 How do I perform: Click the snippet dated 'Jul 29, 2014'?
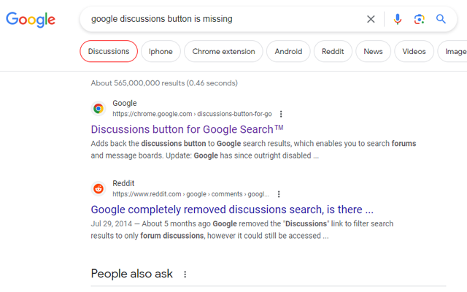242,230
